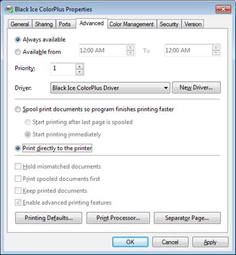Open Printing Defaults settings
The image size is (236, 255).
[x=49, y=218]
